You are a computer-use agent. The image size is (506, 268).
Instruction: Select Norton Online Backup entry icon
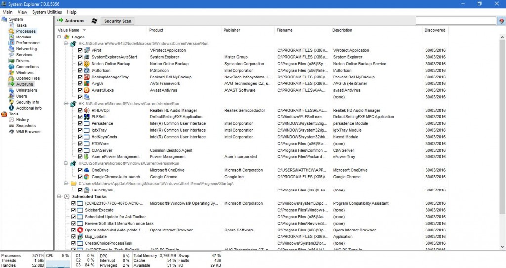(86, 64)
